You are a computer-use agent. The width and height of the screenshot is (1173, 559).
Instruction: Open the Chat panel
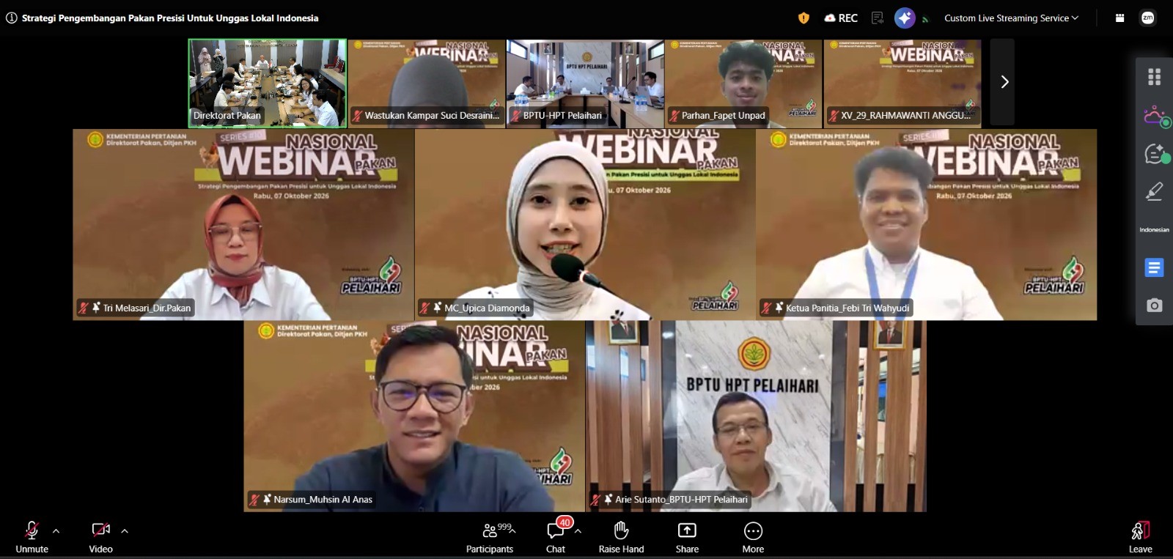pos(556,537)
